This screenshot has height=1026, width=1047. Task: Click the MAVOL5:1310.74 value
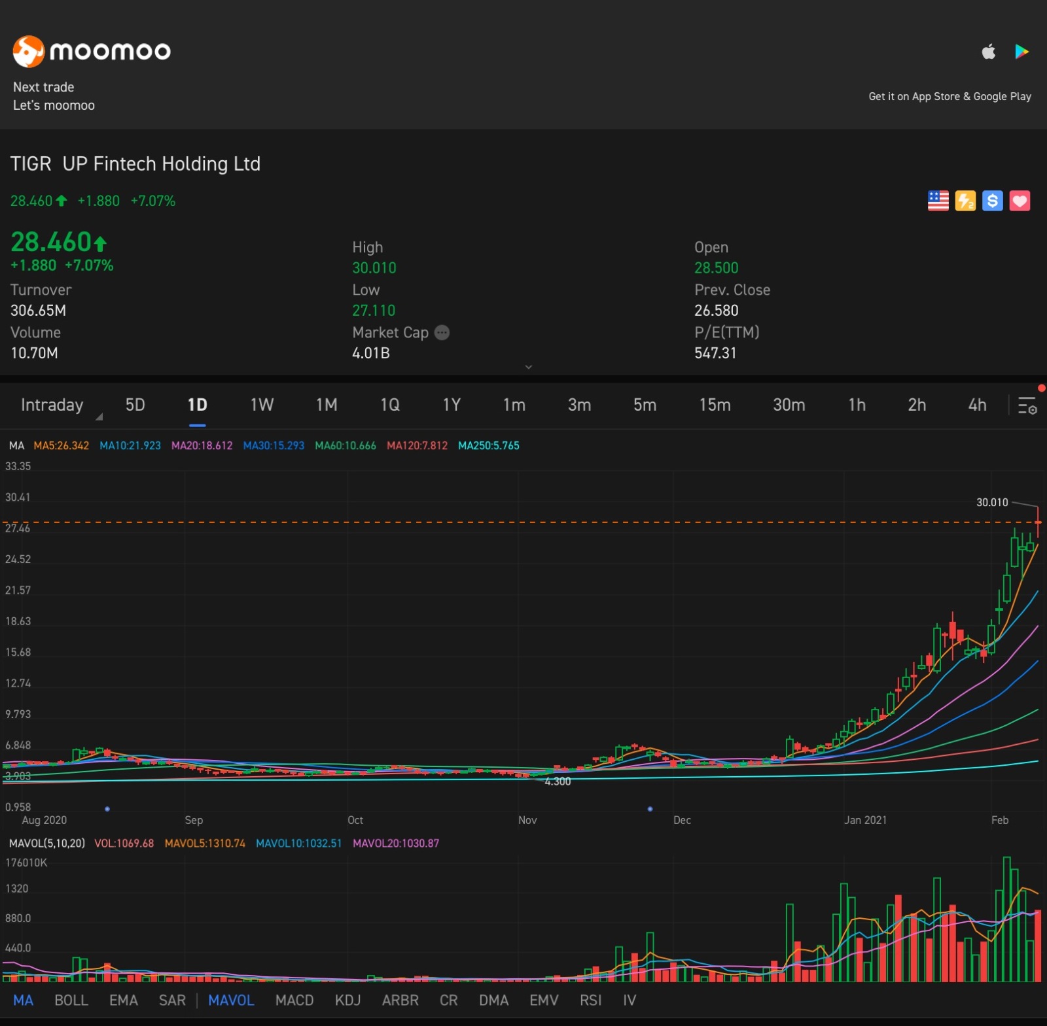(x=205, y=843)
